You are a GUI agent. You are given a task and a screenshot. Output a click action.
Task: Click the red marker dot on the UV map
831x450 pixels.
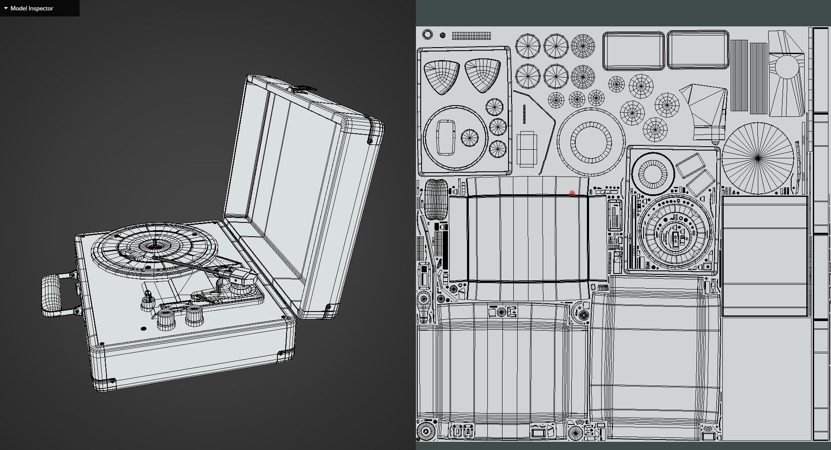572,193
